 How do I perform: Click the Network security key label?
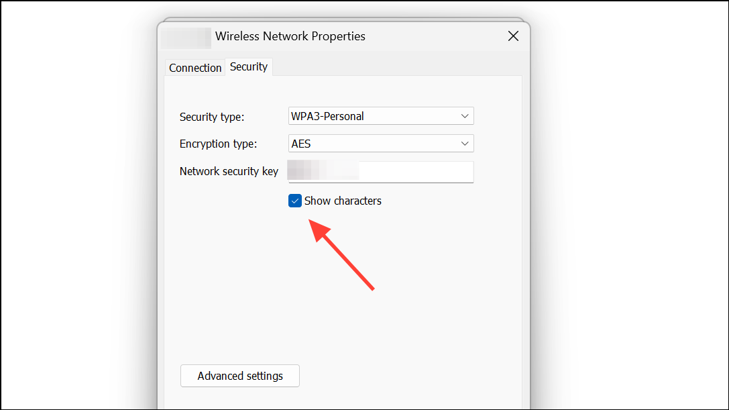coord(229,171)
